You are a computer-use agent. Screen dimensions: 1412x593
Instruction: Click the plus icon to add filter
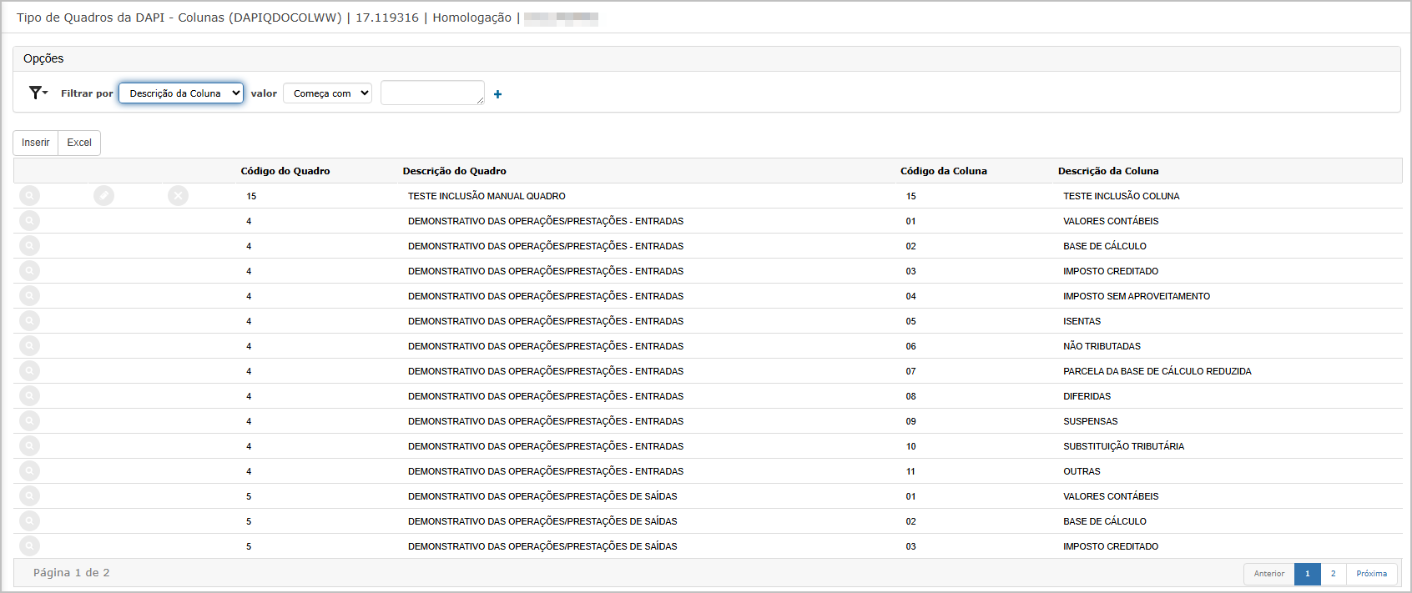click(x=497, y=94)
